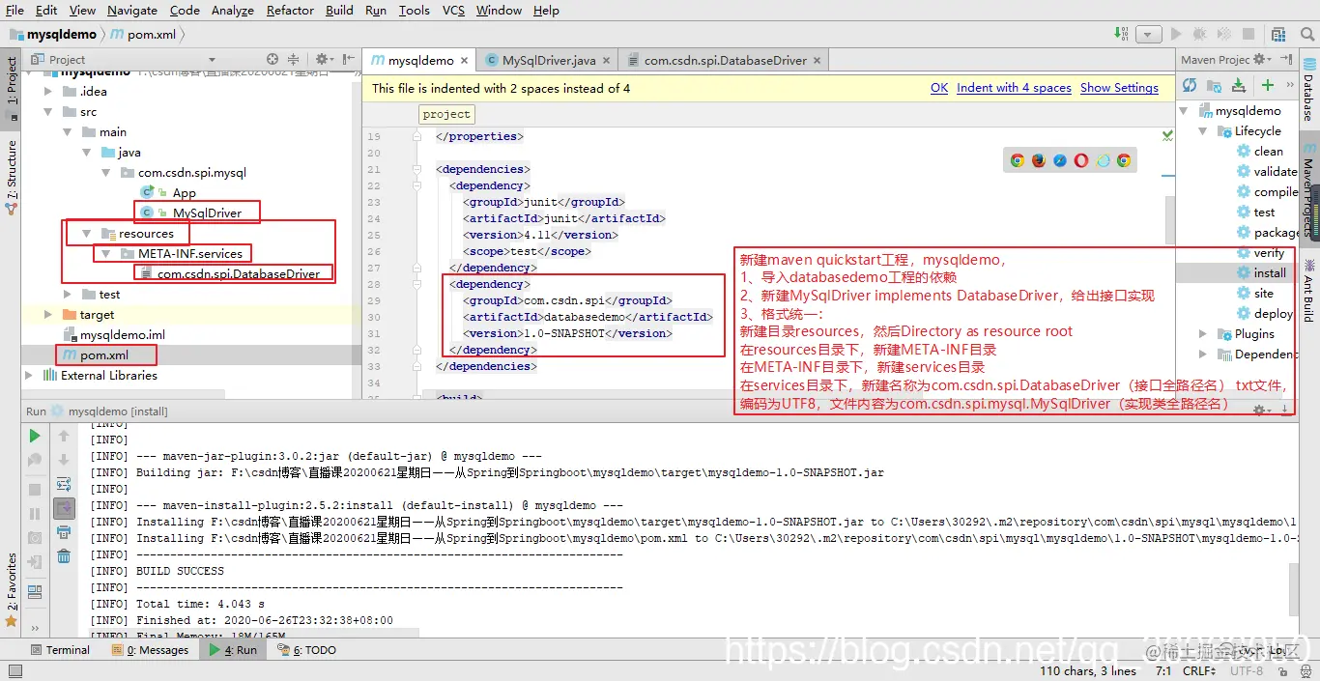Collapse Lifecycle node in Maven panel
Image resolution: width=1320 pixels, height=681 pixels.
pyautogui.click(x=1203, y=131)
